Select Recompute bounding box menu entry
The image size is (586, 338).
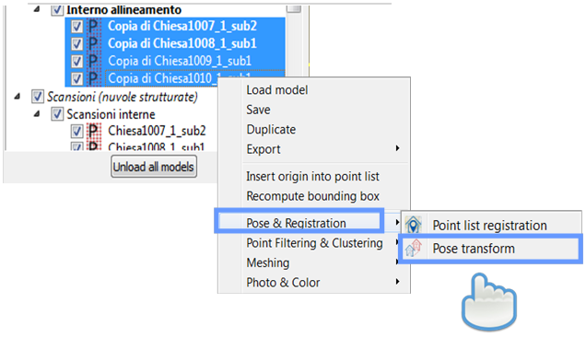coord(314,196)
